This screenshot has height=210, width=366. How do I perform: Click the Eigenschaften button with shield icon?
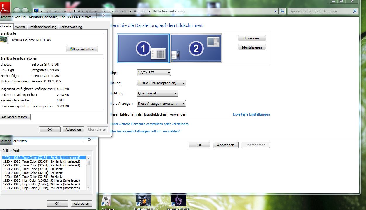[82, 49]
